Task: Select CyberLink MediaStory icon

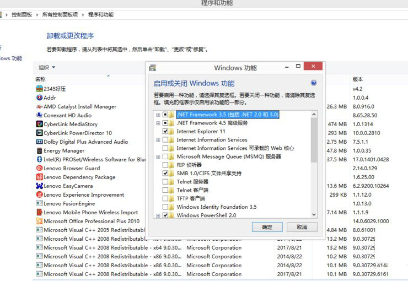Action: coord(39,124)
